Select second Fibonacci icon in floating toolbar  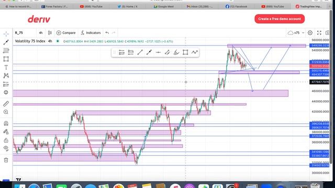tap(131, 52)
